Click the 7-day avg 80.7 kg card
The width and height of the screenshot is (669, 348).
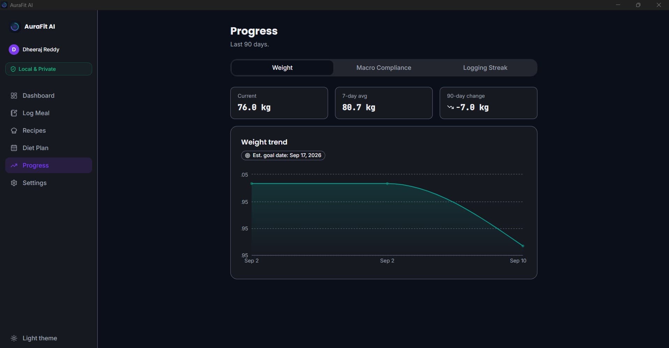pyautogui.click(x=384, y=103)
